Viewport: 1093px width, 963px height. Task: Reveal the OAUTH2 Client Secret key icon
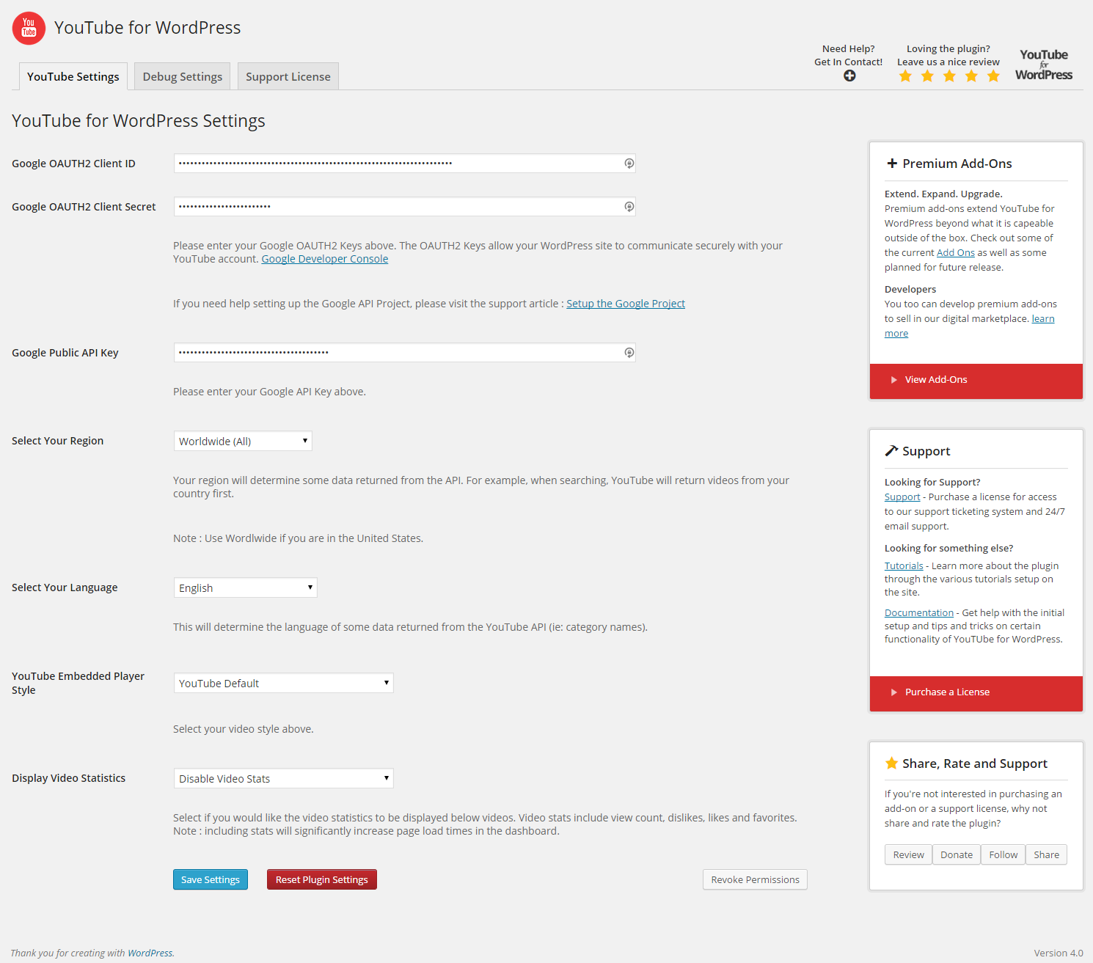tap(629, 207)
